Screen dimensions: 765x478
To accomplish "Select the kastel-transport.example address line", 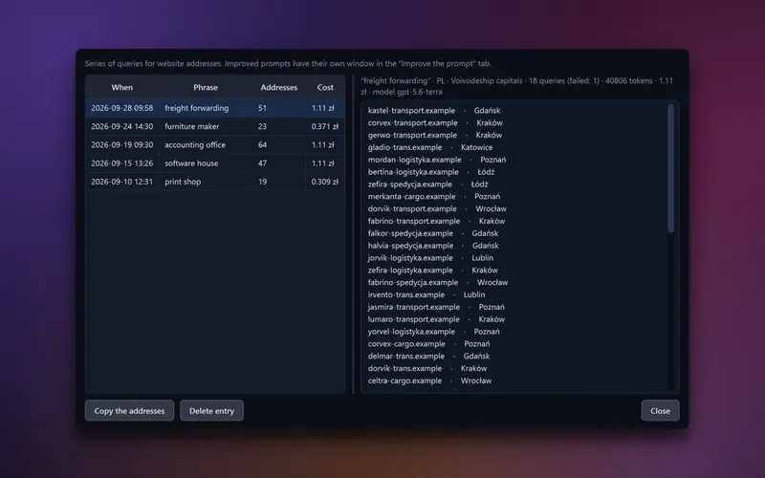I will 434,111.
